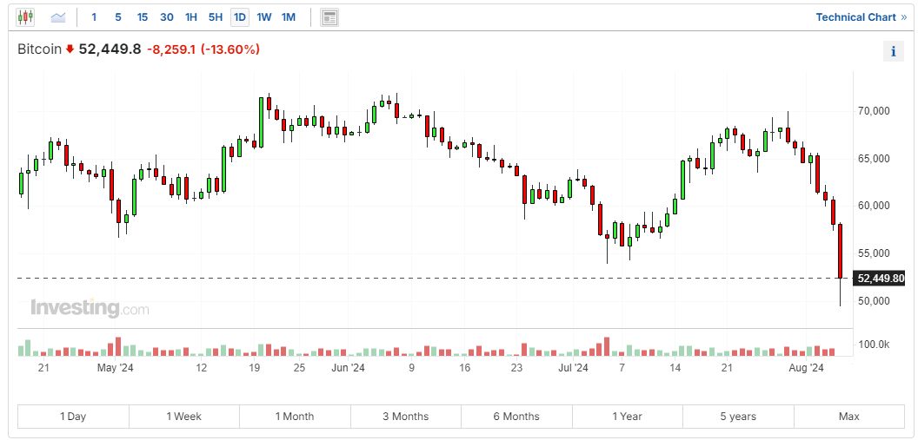
Task: Switch to the area chart icon
Action: click(x=58, y=17)
